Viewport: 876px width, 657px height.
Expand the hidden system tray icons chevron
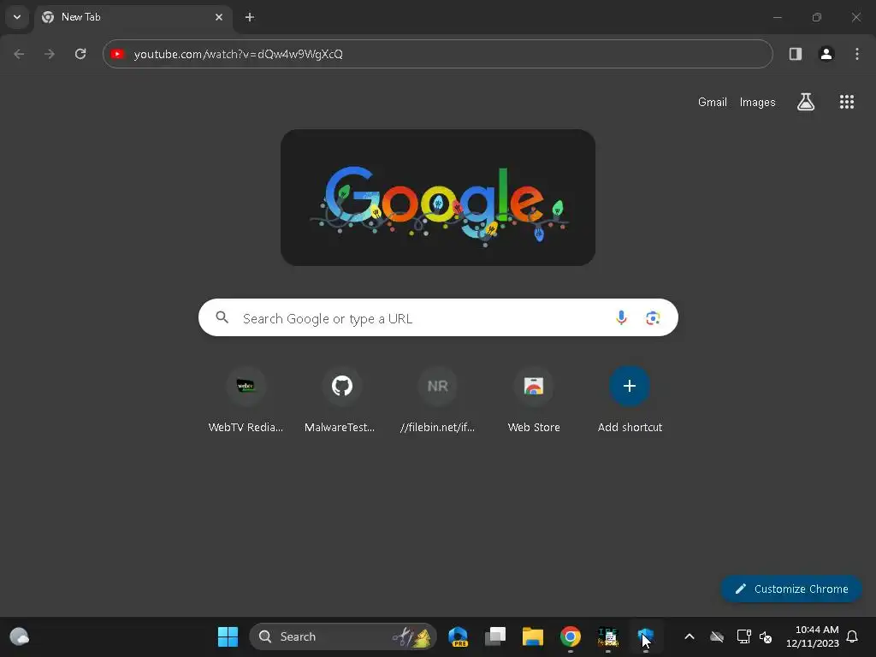pos(690,636)
